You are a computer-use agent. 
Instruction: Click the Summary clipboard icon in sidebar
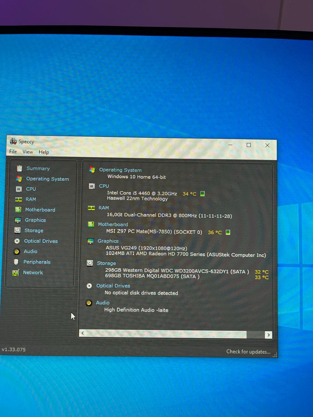tap(20, 168)
